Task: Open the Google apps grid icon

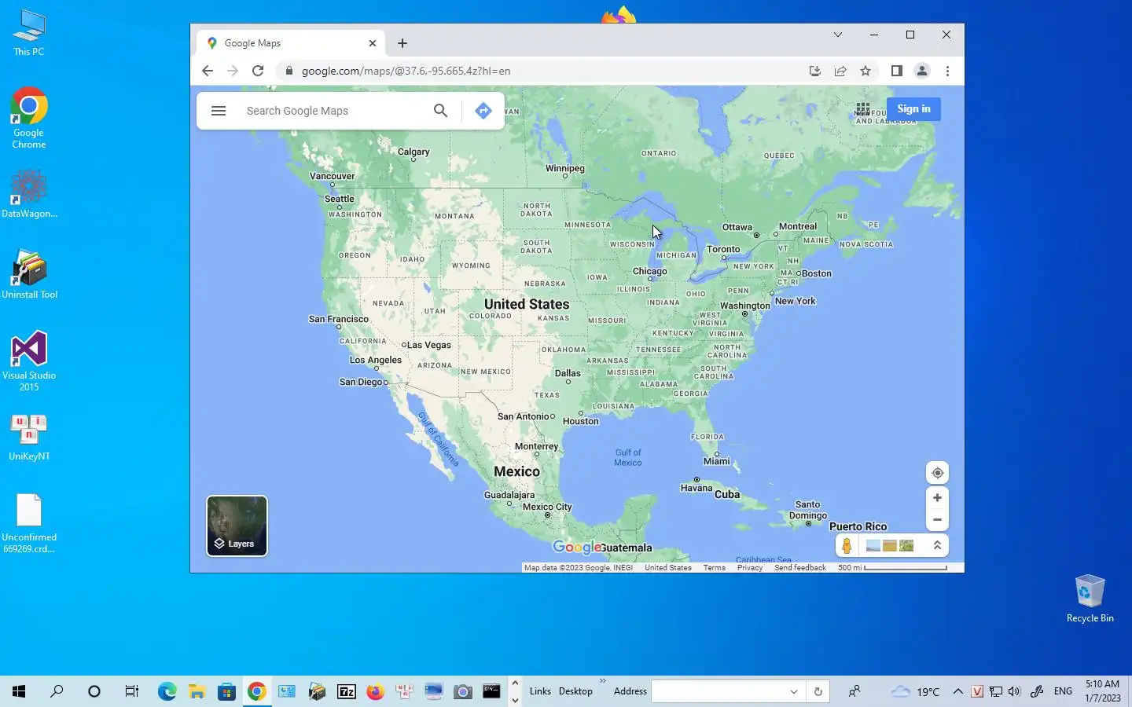Action: point(863,109)
